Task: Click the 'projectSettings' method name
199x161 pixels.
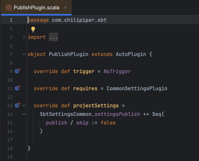Action: [96, 106]
